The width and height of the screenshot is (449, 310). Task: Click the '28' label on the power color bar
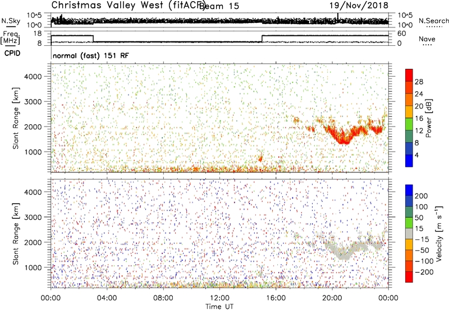pyautogui.click(x=419, y=82)
